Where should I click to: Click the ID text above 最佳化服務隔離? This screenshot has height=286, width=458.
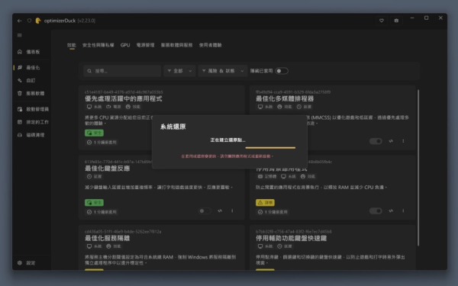point(123,232)
